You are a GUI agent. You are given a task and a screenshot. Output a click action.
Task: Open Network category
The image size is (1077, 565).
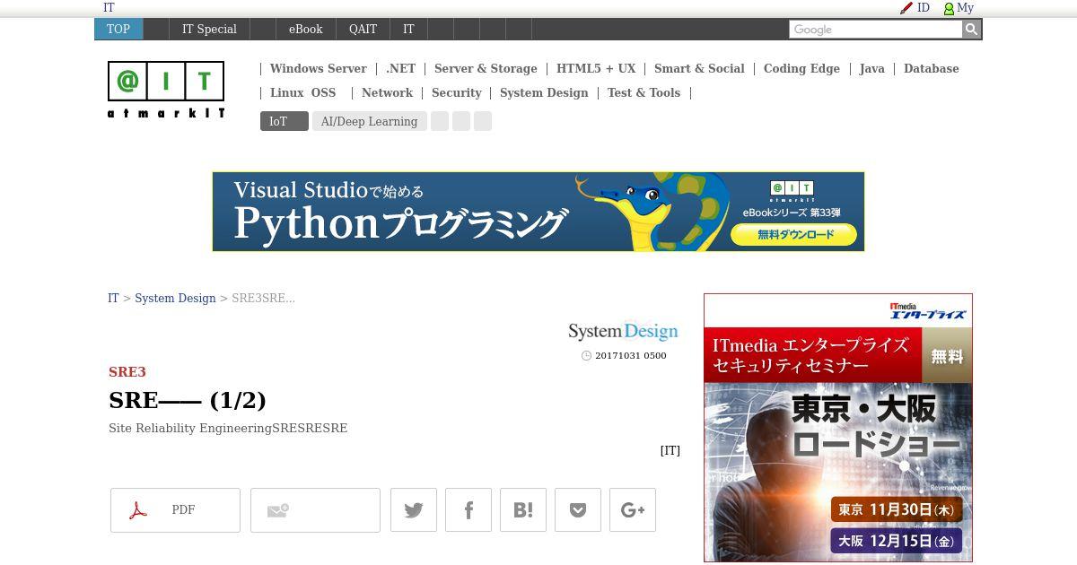387,92
